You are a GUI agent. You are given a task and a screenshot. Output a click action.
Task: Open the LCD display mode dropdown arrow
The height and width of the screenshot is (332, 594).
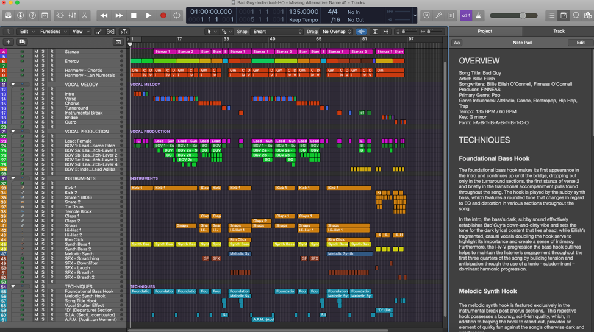point(415,15)
